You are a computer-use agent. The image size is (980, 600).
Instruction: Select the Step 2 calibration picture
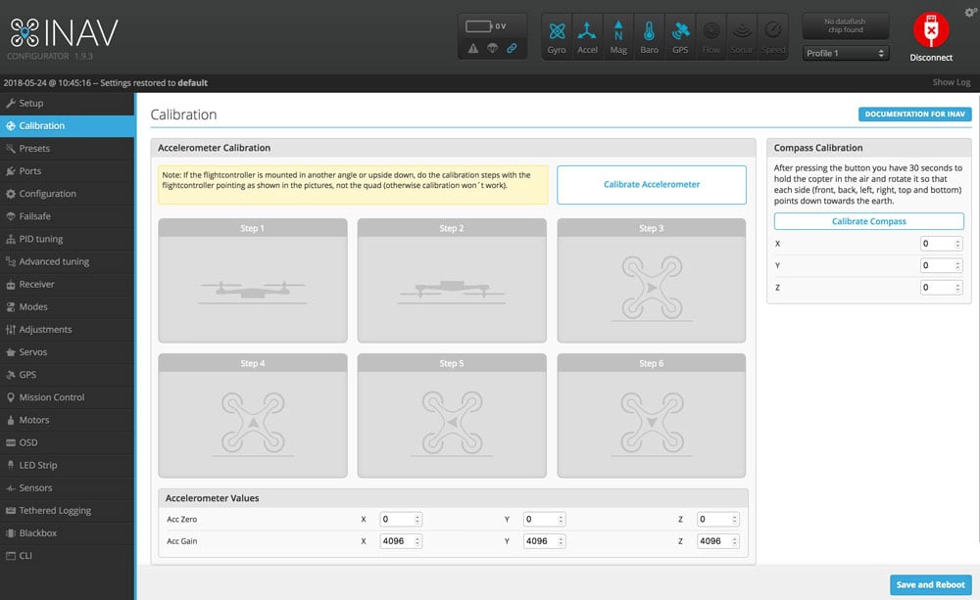[452, 280]
